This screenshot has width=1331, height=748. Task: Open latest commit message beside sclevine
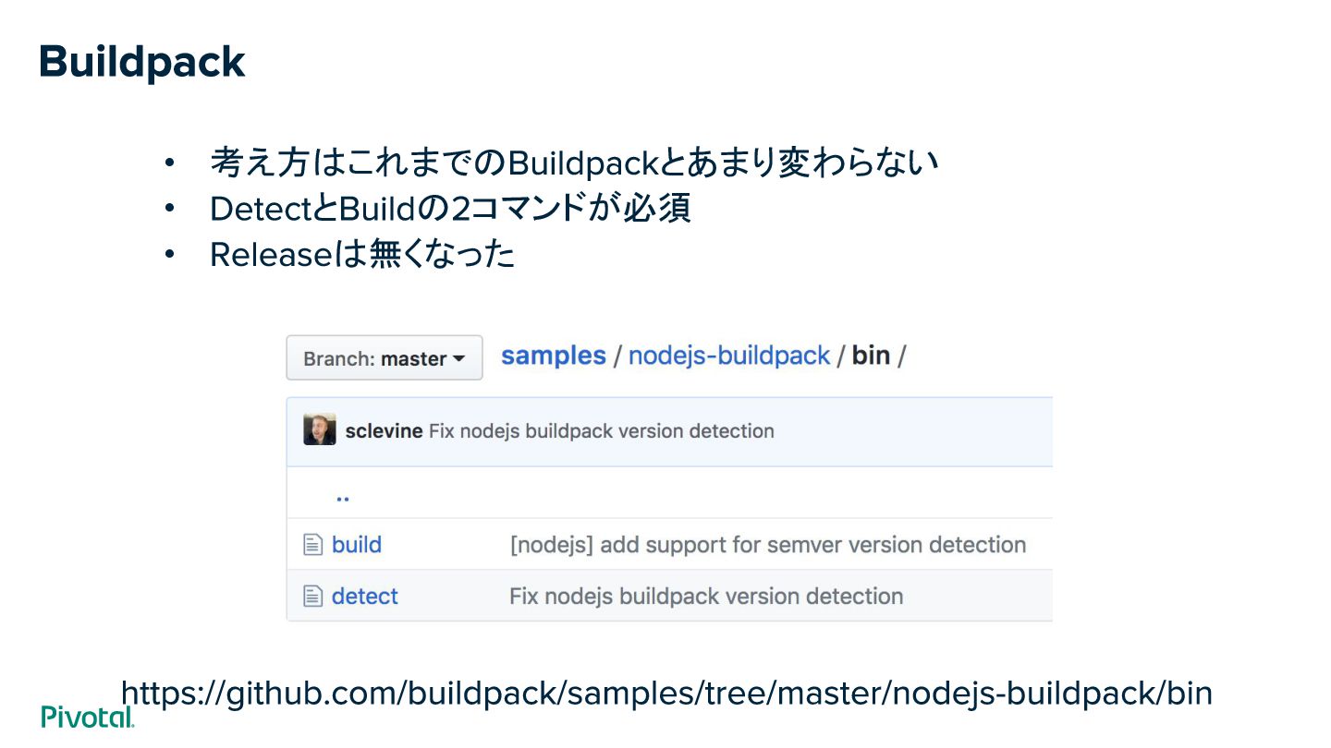[x=602, y=430]
